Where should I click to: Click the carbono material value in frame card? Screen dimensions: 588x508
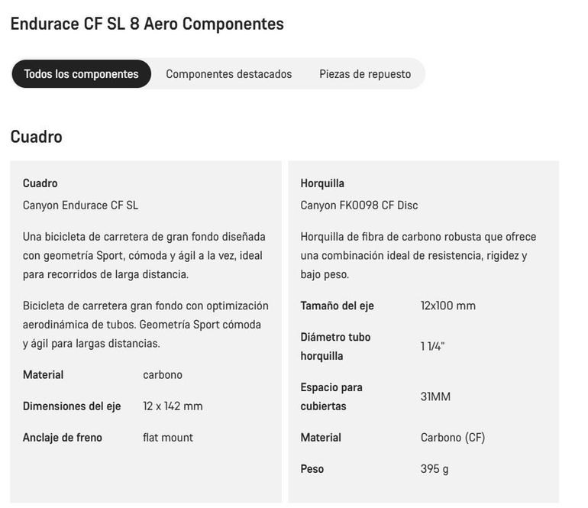click(x=163, y=374)
